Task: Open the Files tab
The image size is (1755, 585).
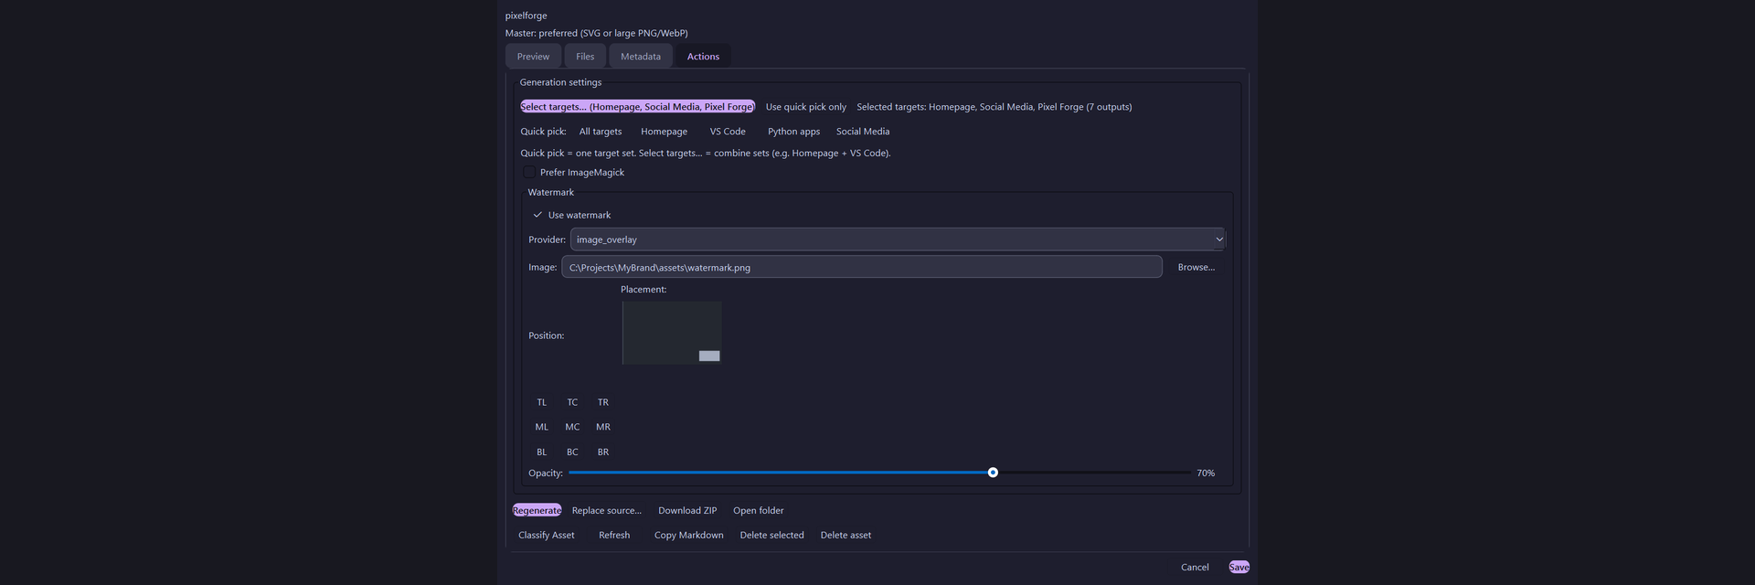Action: tap(585, 56)
